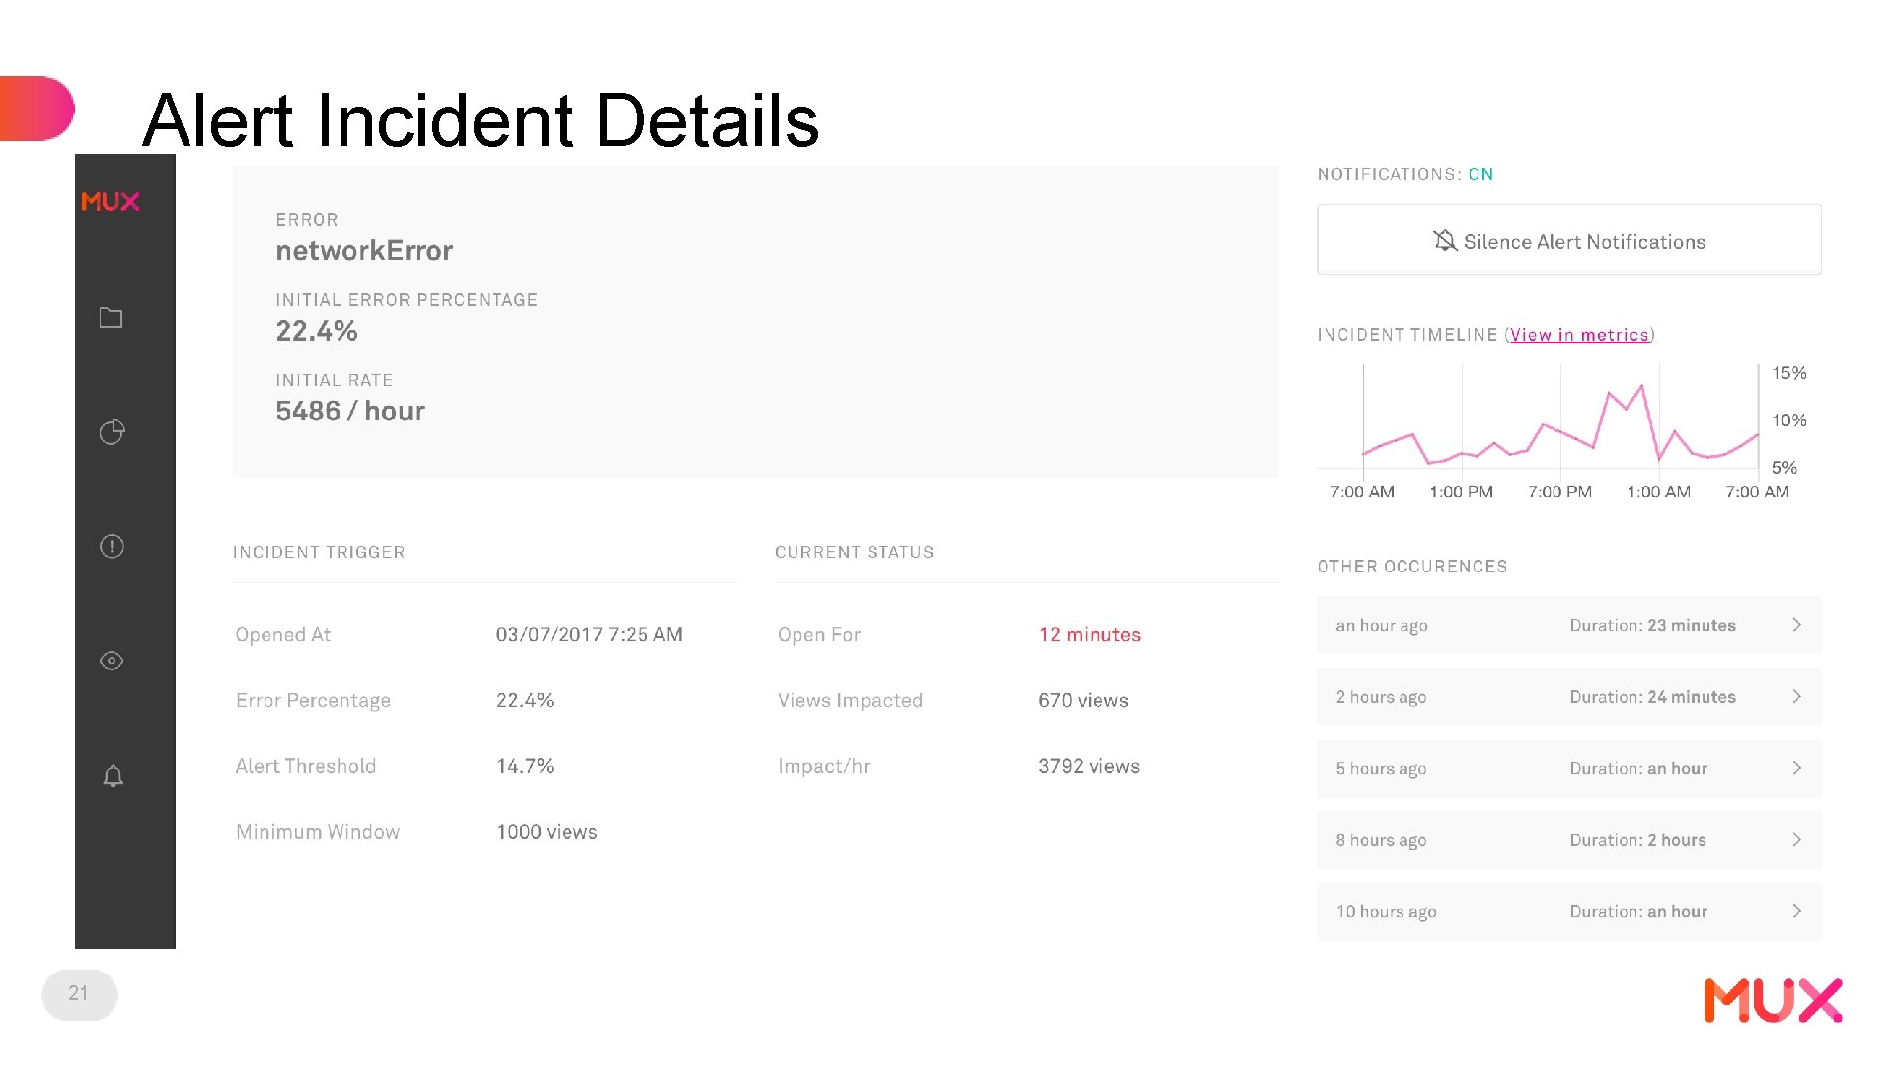Select the notifications bell icon
This screenshot has height=1066, width=1895.
click(114, 776)
